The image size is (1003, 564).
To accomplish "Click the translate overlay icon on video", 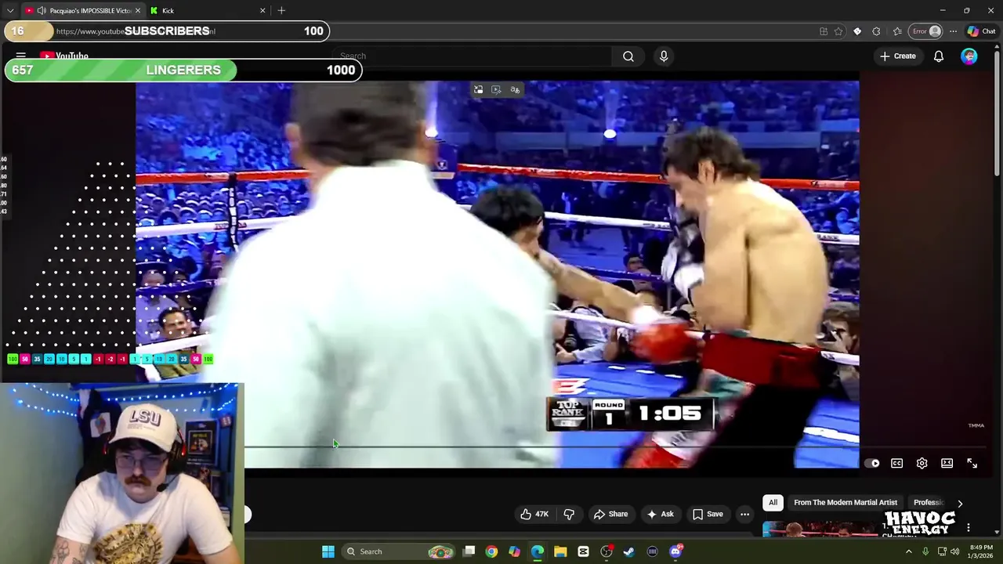I will [x=515, y=90].
